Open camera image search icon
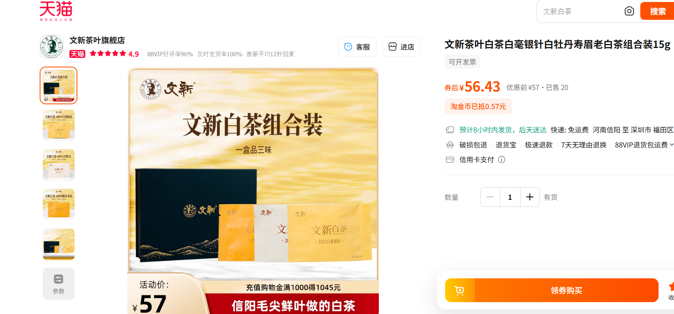Image resolution: width=674 pixels, height=314 pixels. pos(629,11)
